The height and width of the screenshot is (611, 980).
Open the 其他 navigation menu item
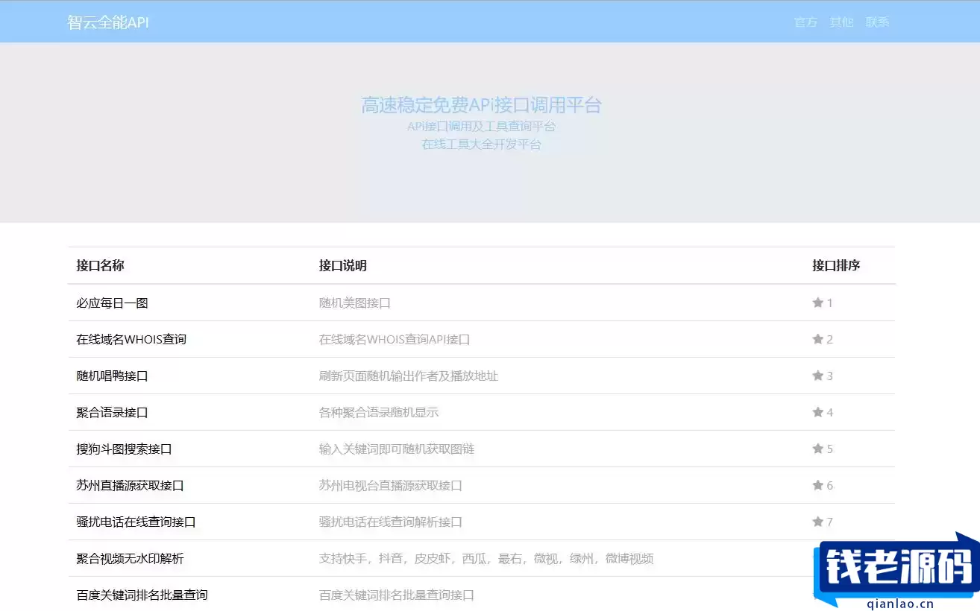click(x=842, y=22)
